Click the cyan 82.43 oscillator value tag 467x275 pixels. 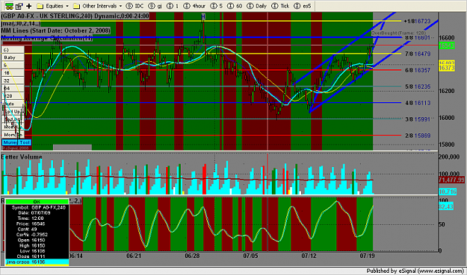pos(446,206)
